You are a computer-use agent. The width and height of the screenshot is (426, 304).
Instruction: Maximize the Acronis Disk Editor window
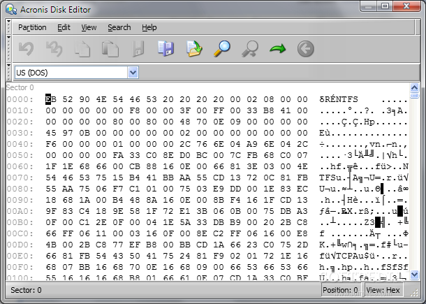point(385,6)
